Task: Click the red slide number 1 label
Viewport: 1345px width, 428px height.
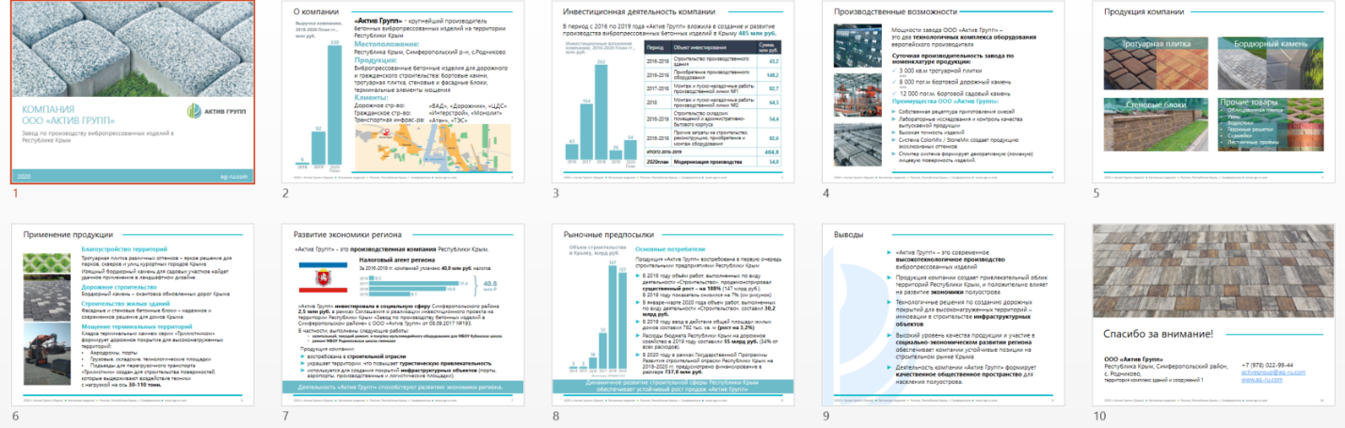Action: pyautogui.click(x=15, y=193)
